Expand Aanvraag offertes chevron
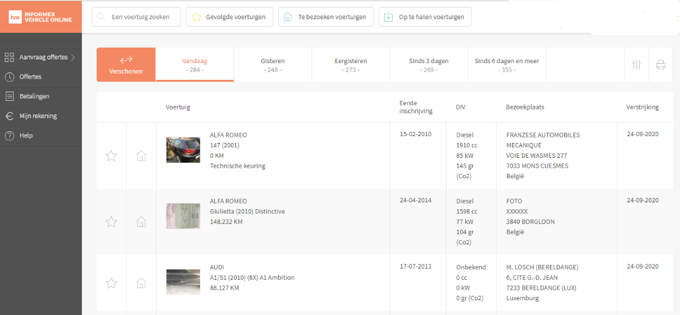680x315 pixels. pos(73,57)
